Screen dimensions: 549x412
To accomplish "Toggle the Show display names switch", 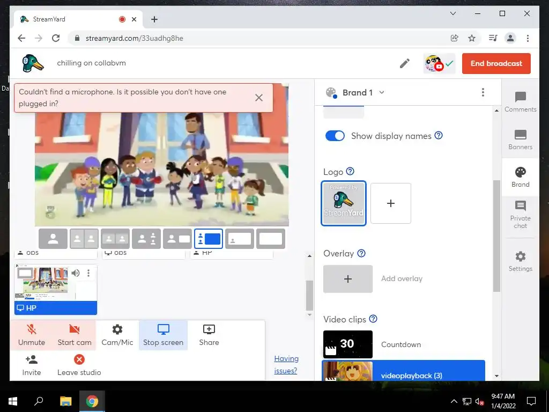I will click(335, 136).
